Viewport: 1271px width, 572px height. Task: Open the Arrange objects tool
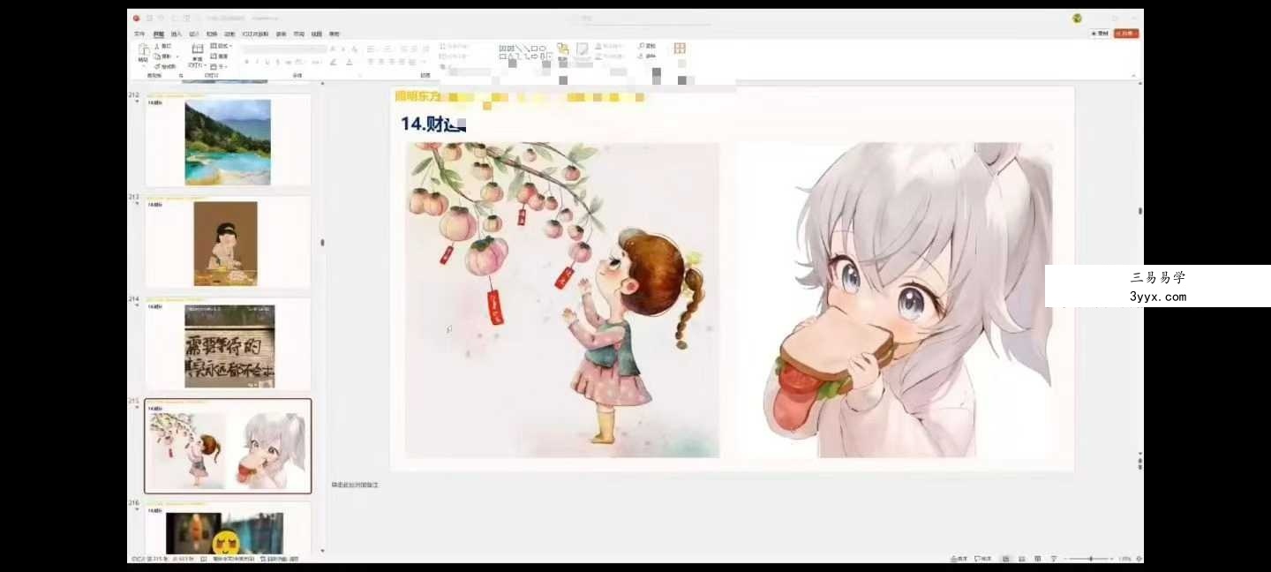[x=562, y=49]
